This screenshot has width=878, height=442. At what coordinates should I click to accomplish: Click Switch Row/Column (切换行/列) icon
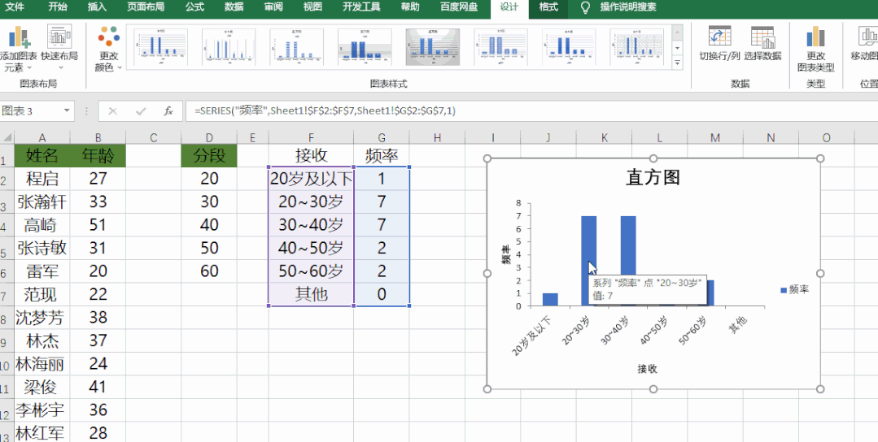[719, 37]
